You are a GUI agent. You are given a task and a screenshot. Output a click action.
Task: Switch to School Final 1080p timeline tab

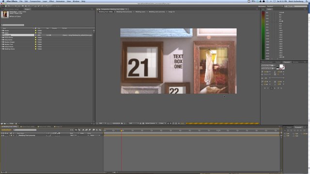click(x=28, y=127)
